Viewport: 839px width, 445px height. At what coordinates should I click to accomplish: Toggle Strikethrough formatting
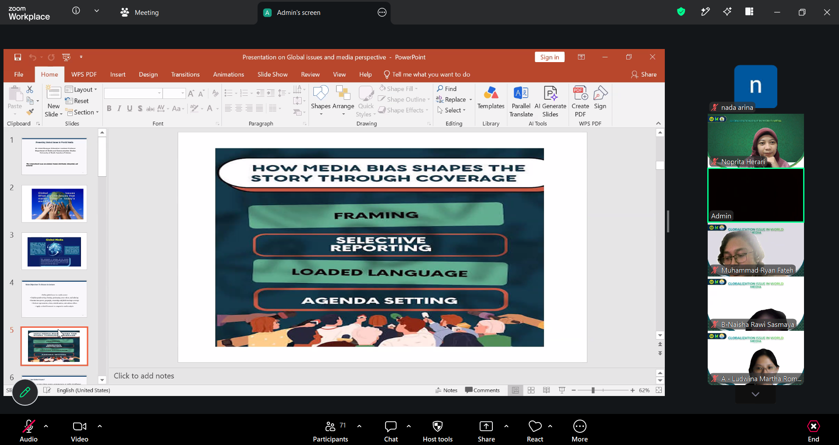pyautogui.click(x=150, y=109)
